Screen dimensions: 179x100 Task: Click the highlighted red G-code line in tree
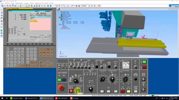pyautogui.click(x=66, y=29)
